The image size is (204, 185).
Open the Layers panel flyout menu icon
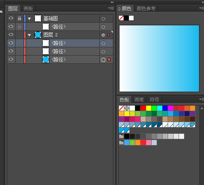[111, 8]
